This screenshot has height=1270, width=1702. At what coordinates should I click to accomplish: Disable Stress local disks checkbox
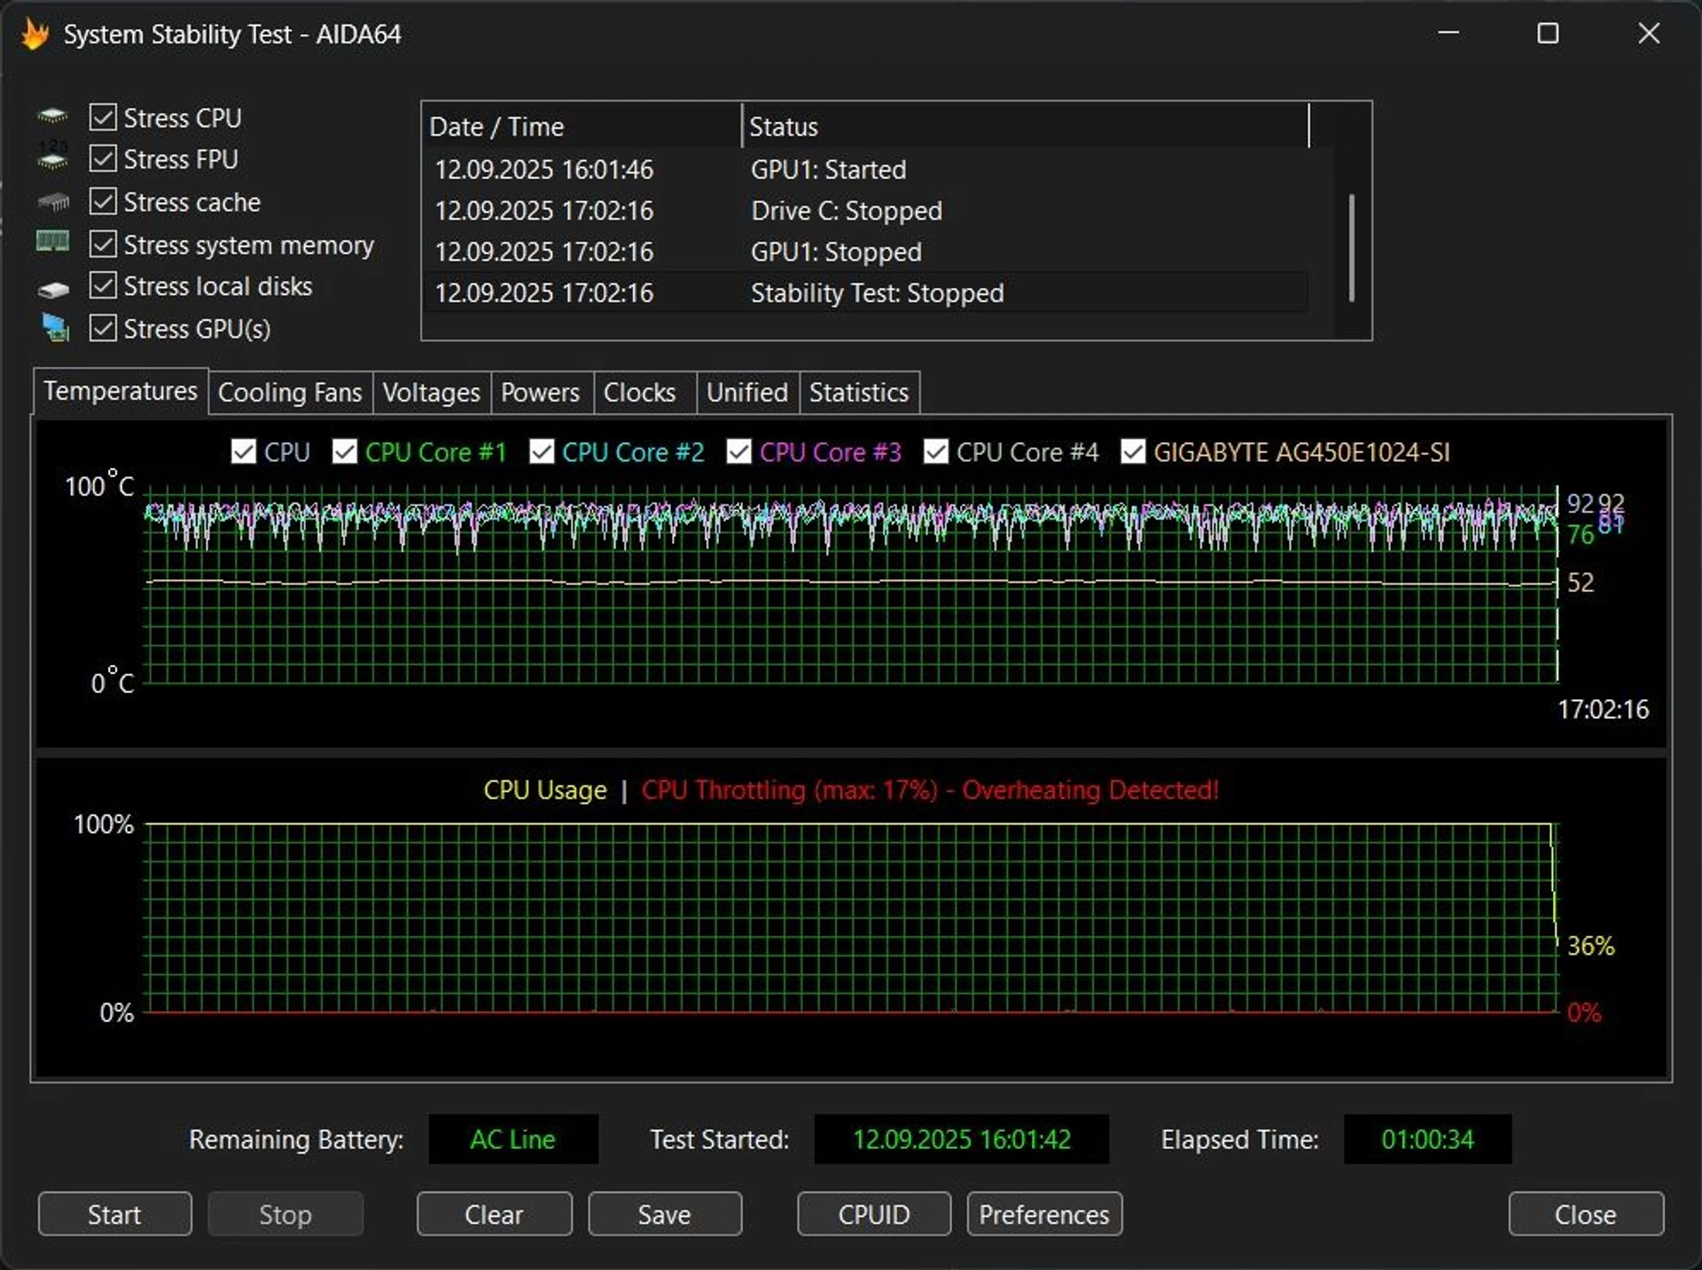103,285
